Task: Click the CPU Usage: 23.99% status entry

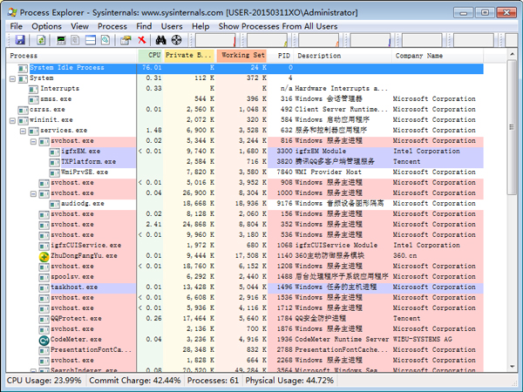Action: (44, 381)
